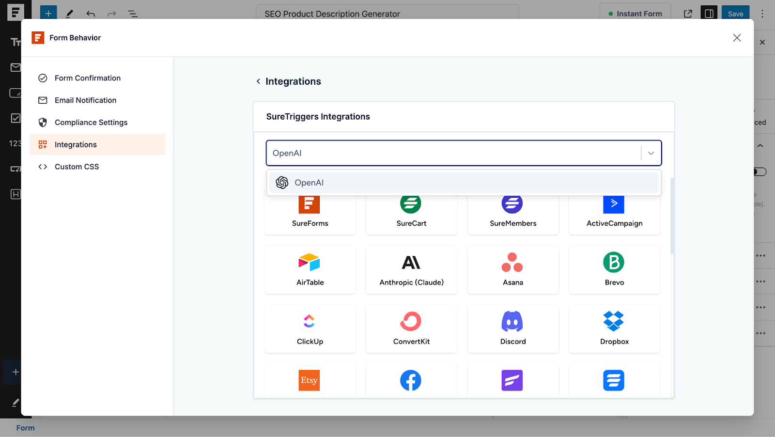Click the ConvertKit integration icon
This screenshot has width=775, height=437.
tap(411, 320)
